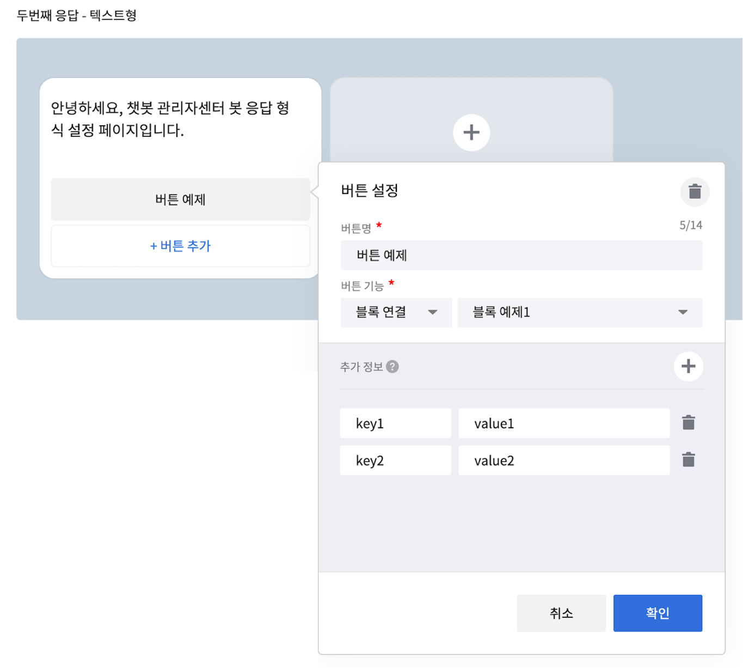The height and width of the screenshot is (668, 743).
Task: Click the key1 input field
Action: (x=395, y=423)
